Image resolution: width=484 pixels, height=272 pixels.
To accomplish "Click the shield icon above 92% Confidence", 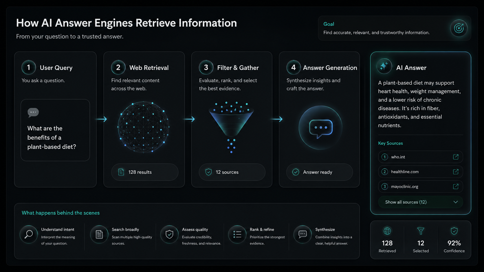I will point(454,231).
